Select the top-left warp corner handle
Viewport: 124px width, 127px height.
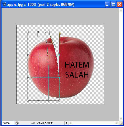pyautogui.click(x=28, y=32)
